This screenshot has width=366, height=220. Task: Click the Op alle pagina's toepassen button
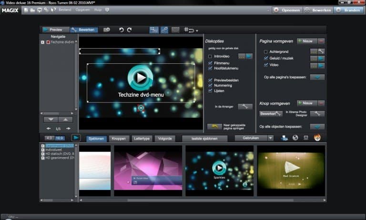(317, 77)
